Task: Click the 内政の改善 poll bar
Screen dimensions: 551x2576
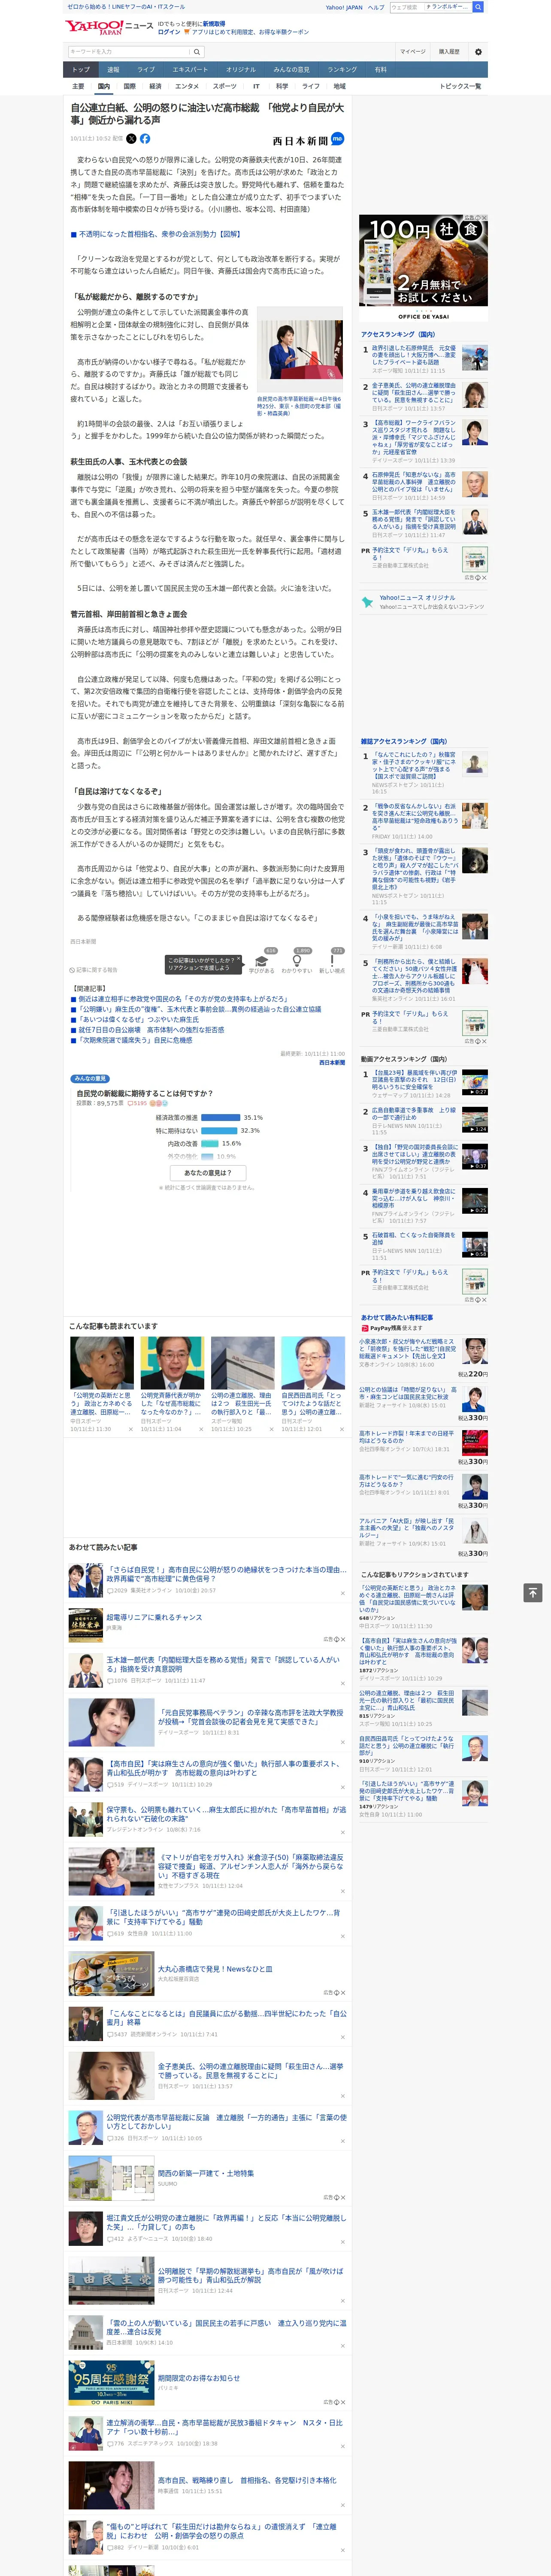Action: coord(210,1143)
